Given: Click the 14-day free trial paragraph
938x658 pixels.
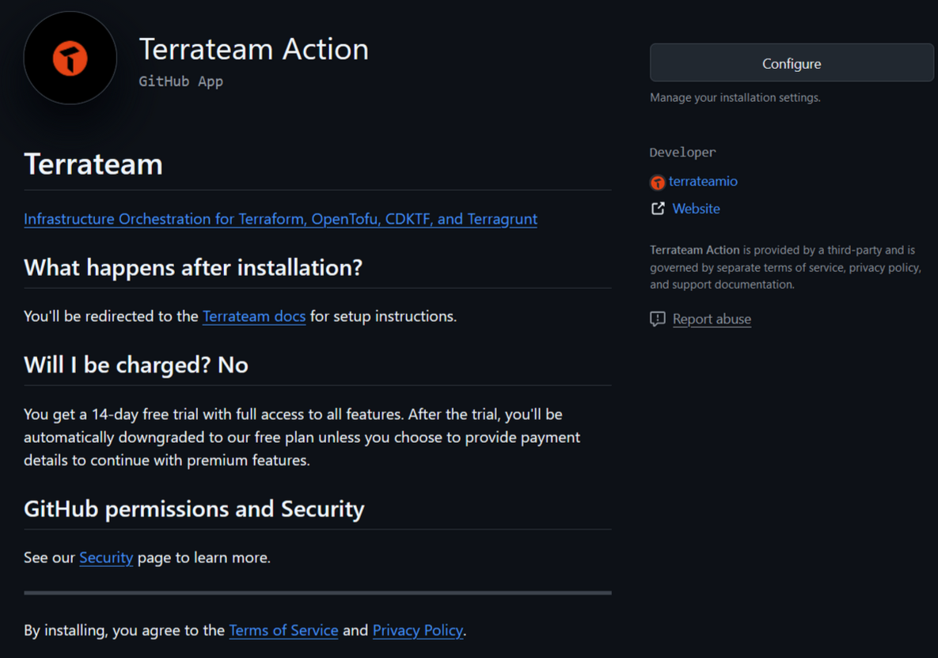Looking at the screenshot, I should [x=302, y=437].
